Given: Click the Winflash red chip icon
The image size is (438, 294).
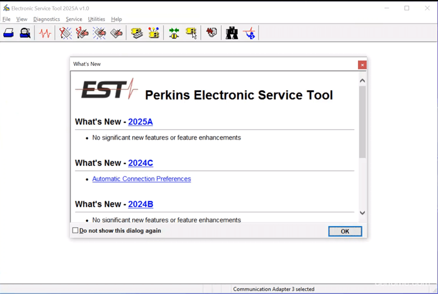Looking at the screenshot, I should point(211,33).
